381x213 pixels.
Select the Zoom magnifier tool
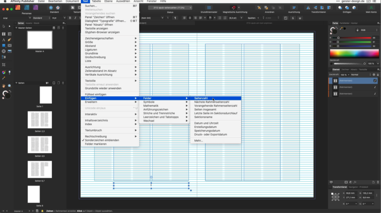(x=9, y=86)
